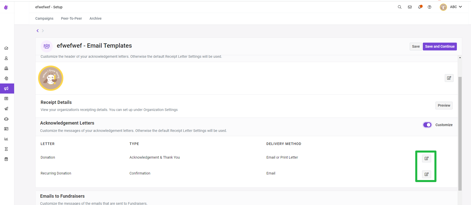This screenshot has width=471, height=205.
Task: Toggle the Customize switch for Acknowledgement Letters
Action: pos(427,125)
